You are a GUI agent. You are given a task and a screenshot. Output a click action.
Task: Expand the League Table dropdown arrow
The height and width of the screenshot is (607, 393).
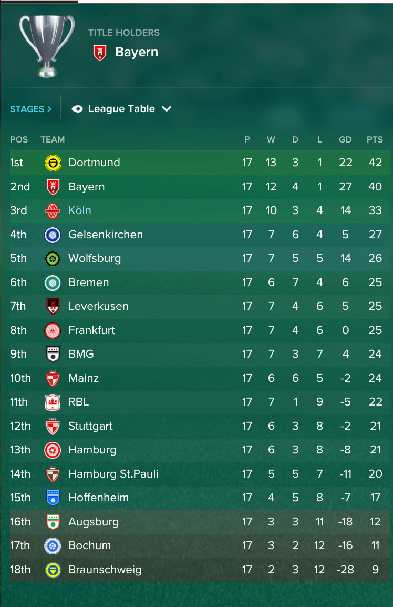click(167, 109)
